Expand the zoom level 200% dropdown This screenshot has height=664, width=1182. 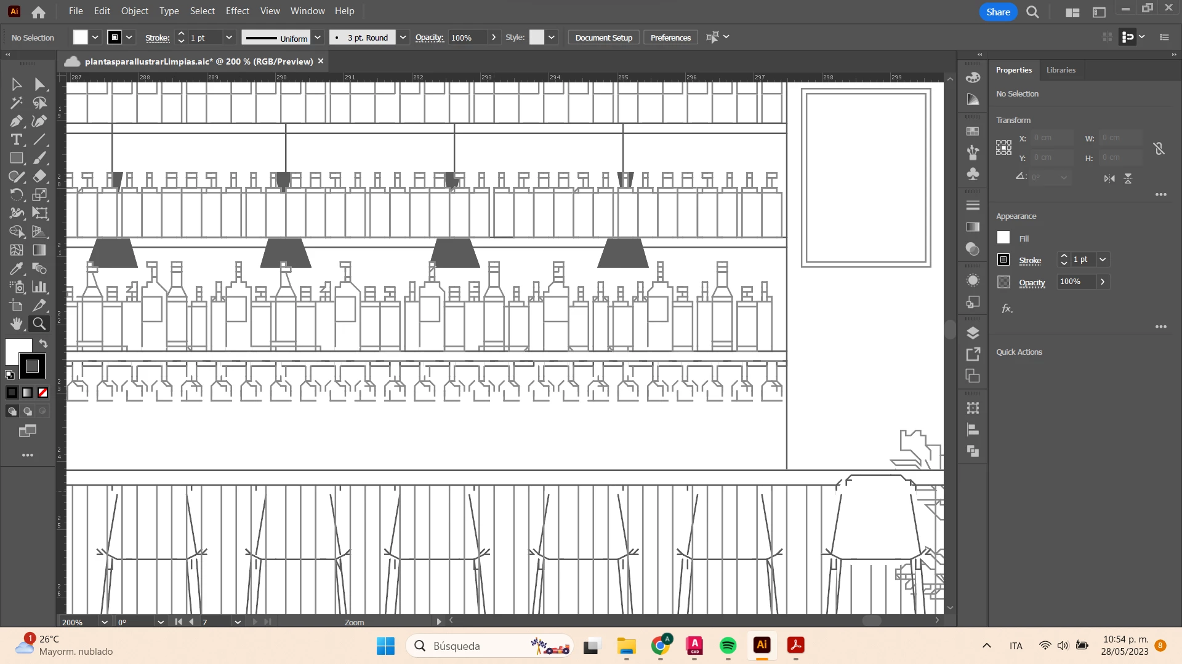105,622
